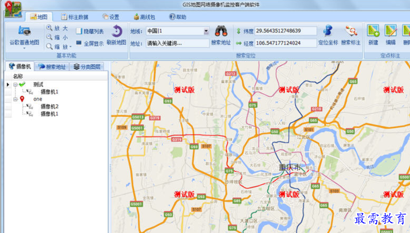The image size is (410, 233).
Task: Click the splitter handle between list and map
Action: pos(110,168)
